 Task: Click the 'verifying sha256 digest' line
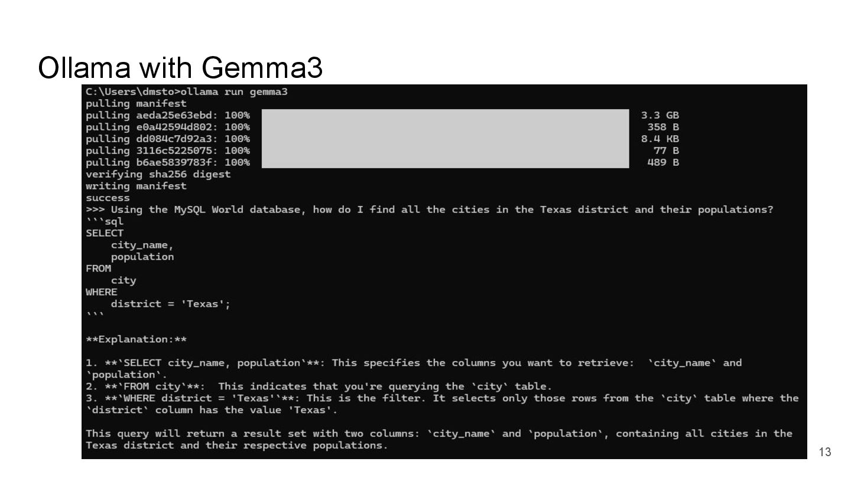(x=158, y=174)
